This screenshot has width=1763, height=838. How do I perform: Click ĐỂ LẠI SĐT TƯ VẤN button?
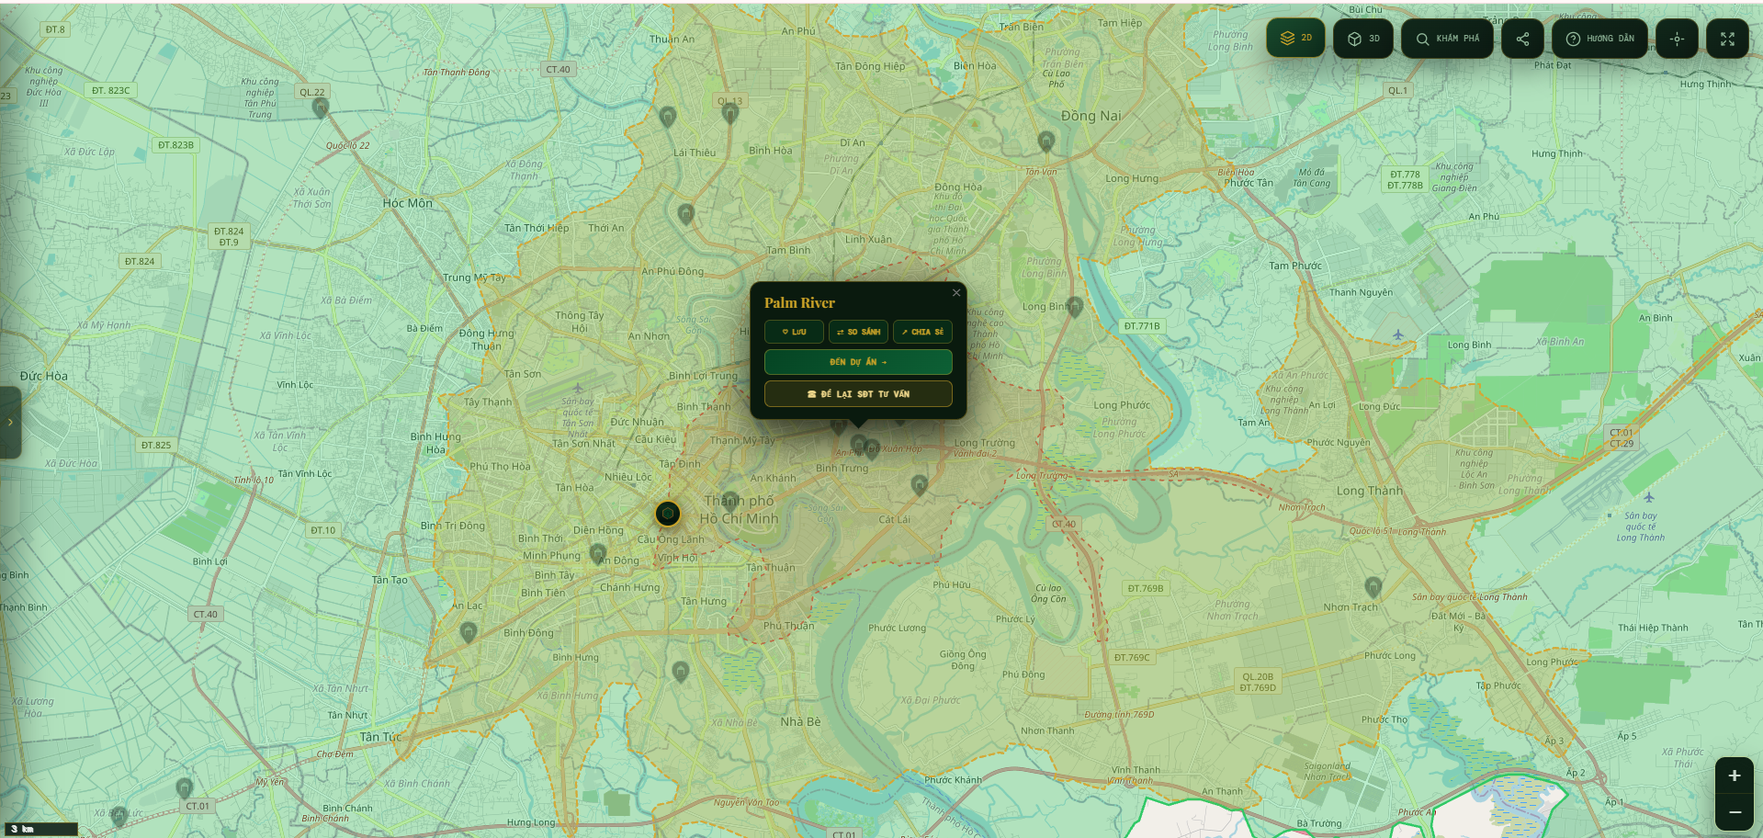click(x=858, y=394)
